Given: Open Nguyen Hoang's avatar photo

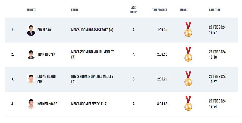Looking at the screenshot, I should pyautogui.click(x=31, y=104).
